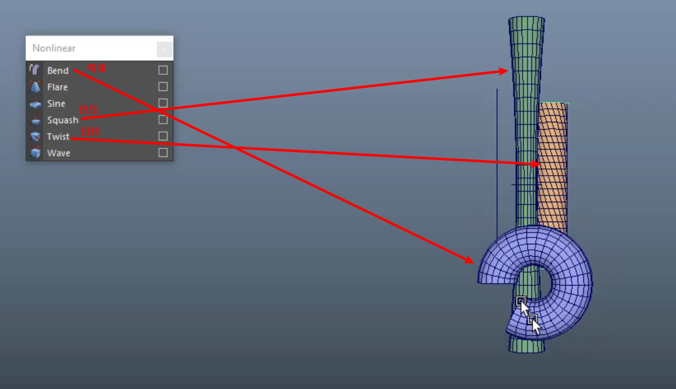Choose Bend from Nonlinear menu
Image resolution: width=676 pixels, height=389 pixels.
pos(58,71)
